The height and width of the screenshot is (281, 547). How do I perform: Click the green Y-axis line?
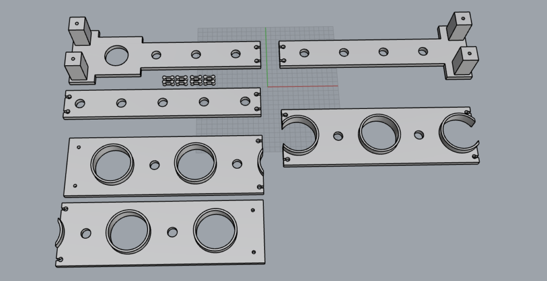266,53
